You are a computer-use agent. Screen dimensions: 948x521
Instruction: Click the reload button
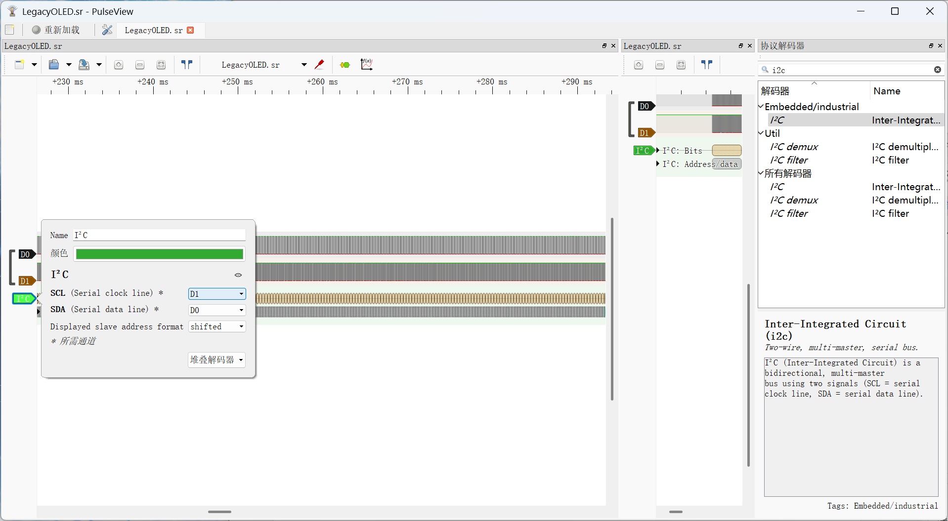coord(56,30)
